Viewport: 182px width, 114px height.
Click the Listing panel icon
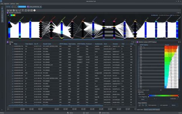[x=7, y=42]
